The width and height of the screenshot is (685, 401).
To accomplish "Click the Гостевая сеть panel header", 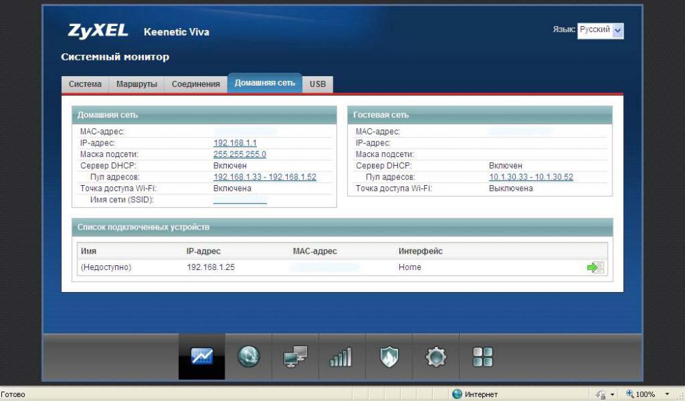I will click(x=480, y=115).
